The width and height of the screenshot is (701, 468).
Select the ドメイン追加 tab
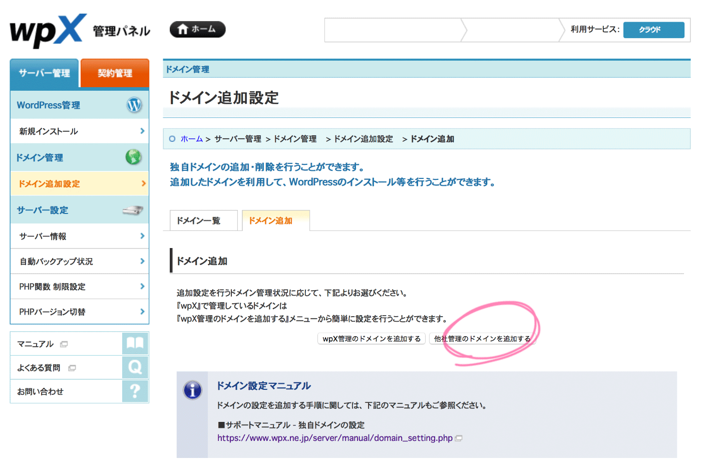(276, 220)
